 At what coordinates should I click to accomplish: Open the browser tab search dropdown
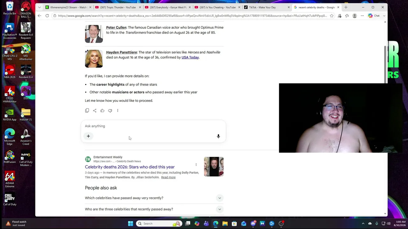[x=39, y=7]
